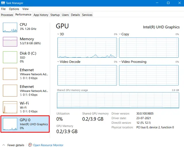Select GPU 0 Intel UHD Graphics entry
This screenshot has height=149, width=184.
[x=25, y=124]
